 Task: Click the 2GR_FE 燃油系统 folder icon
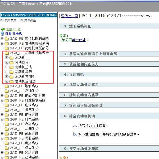pyautogui.click(x=7, y=91)
